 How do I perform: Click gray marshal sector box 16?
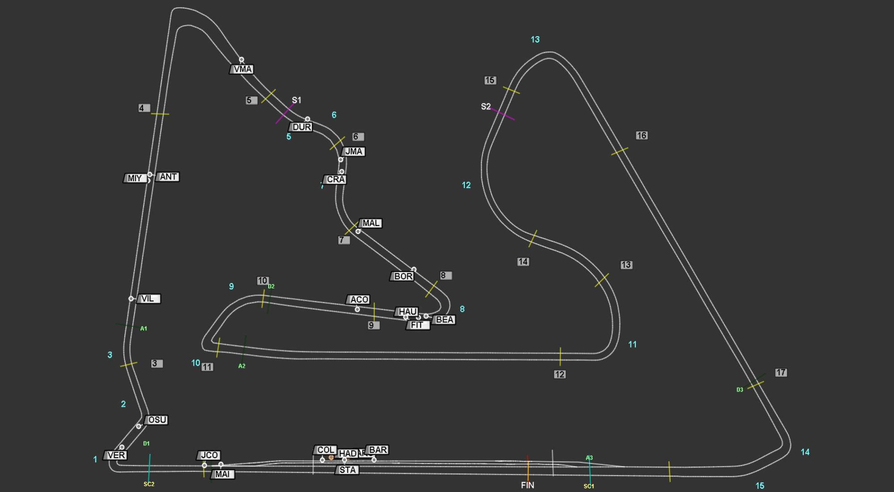[x=641, y=136]
